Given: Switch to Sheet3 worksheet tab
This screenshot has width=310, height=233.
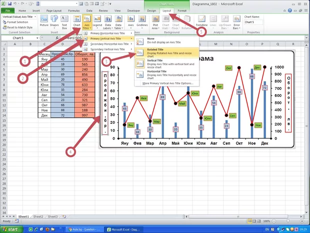Looking at the screenshot, I should [52, 216].
